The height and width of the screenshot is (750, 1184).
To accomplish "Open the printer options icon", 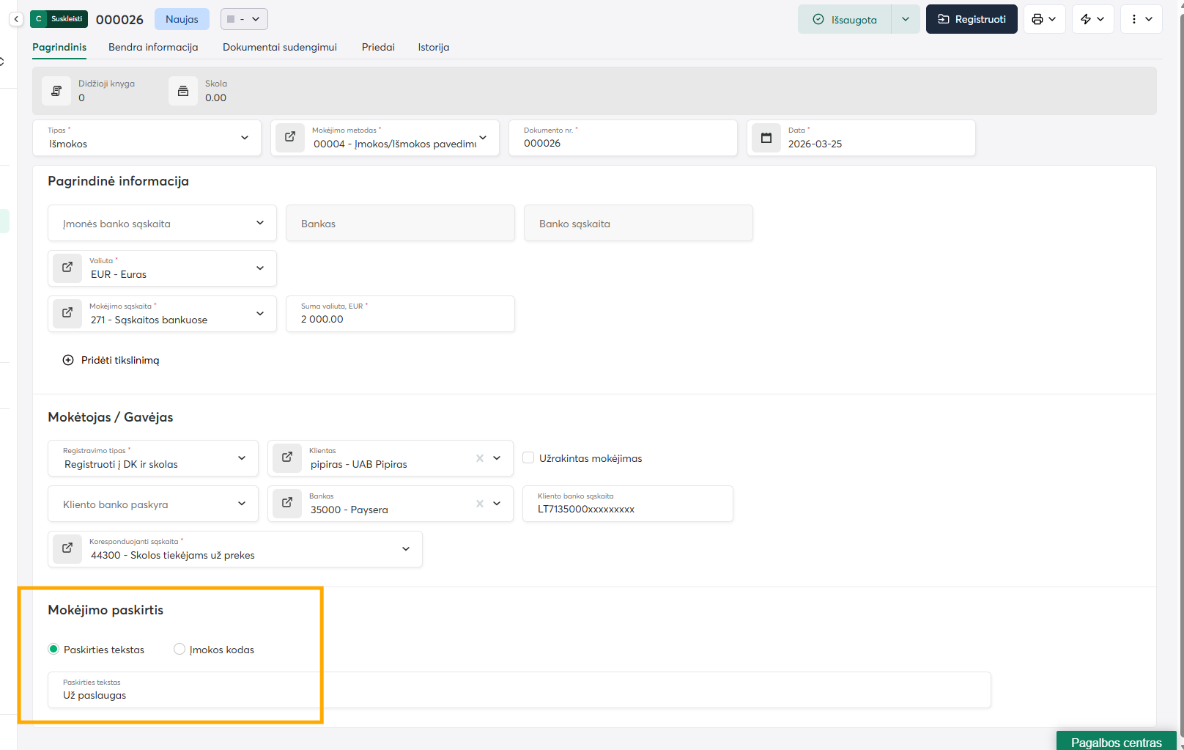I will click(x=1043, y=19).
